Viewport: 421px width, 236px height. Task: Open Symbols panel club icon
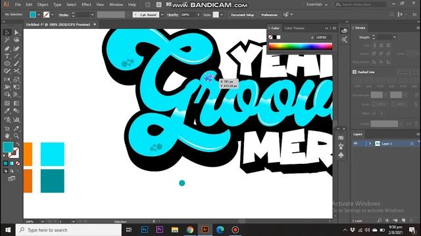[341, 155]
